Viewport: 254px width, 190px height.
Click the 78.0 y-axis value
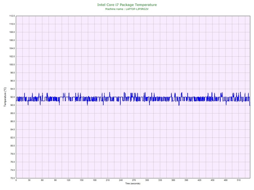click(13, 154)
